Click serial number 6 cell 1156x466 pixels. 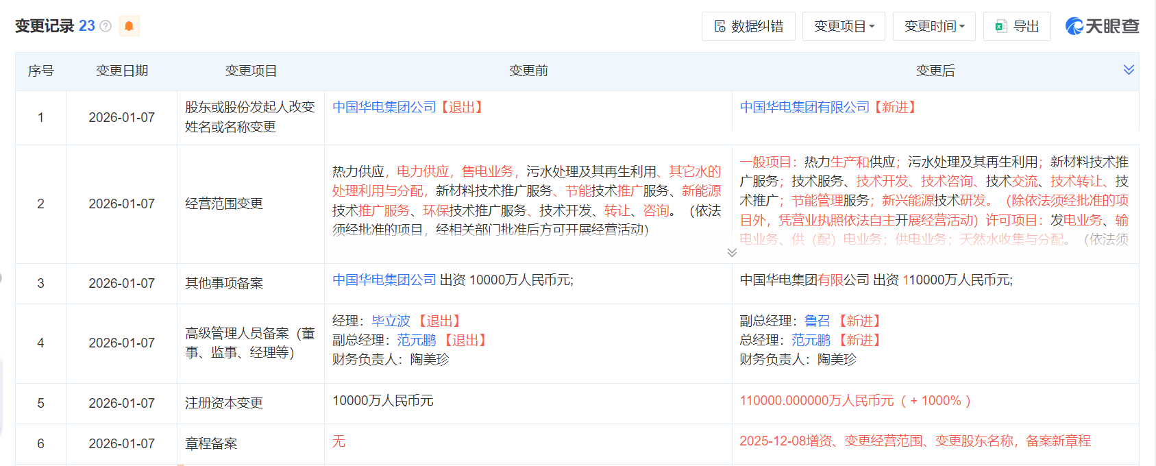tap(40, 443)
